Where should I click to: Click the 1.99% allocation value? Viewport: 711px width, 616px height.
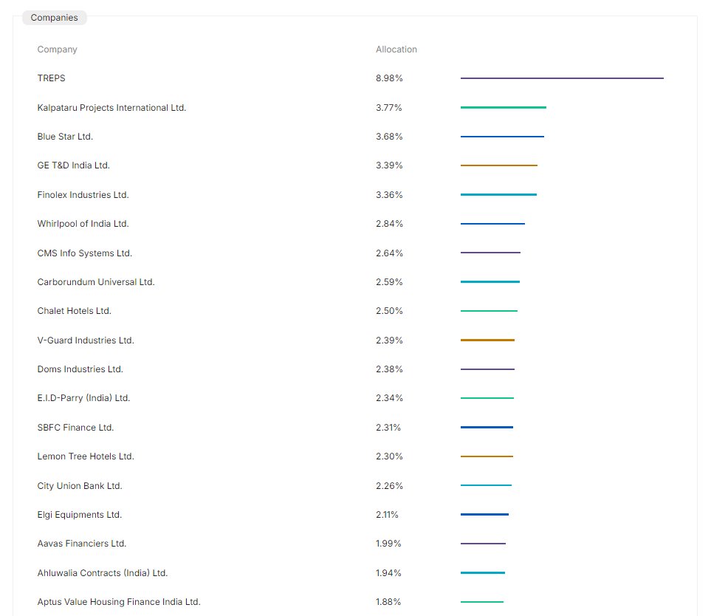pos(388,544)
